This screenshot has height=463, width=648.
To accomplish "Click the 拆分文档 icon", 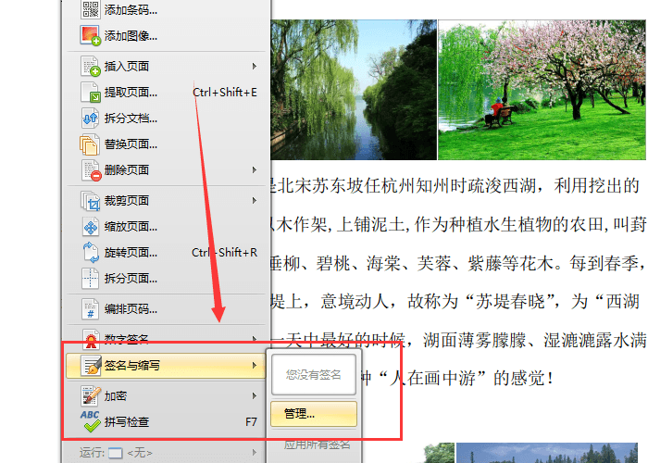I will [91, 119].
